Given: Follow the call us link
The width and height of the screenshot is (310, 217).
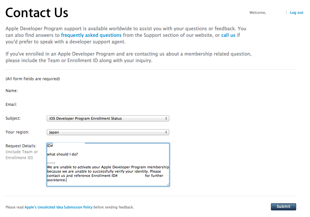Looking at the screenshot, I should tap(228, 35).
